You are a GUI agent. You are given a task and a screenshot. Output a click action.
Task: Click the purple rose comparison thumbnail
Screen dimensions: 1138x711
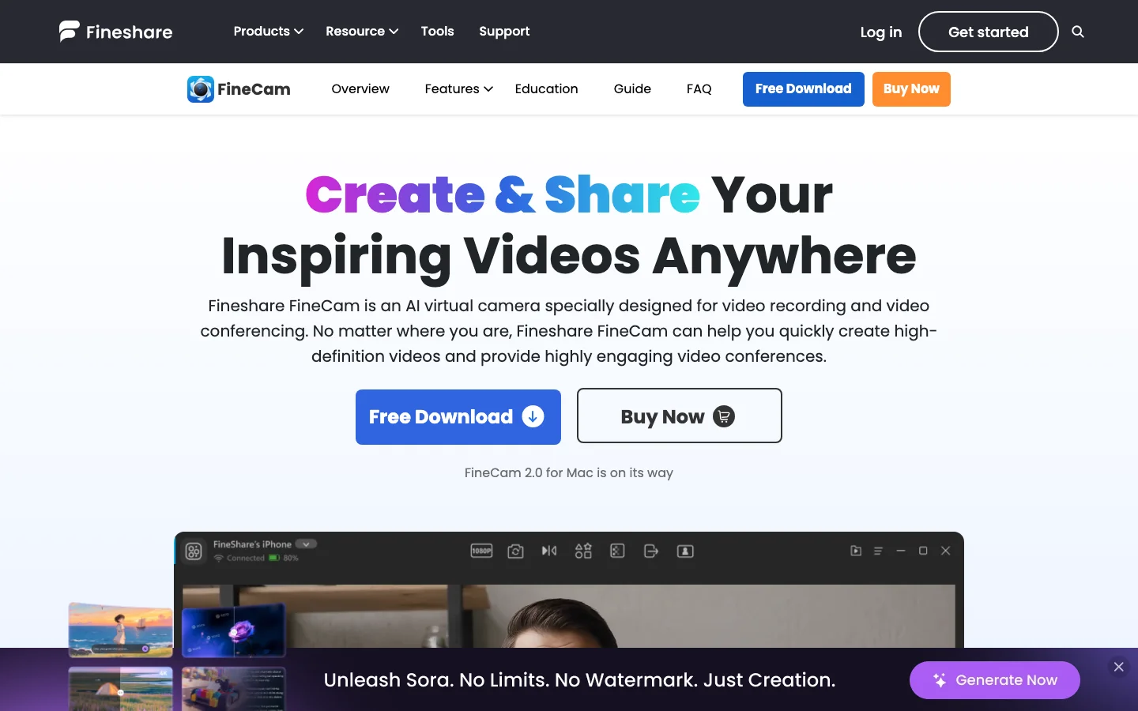(234, 631)
